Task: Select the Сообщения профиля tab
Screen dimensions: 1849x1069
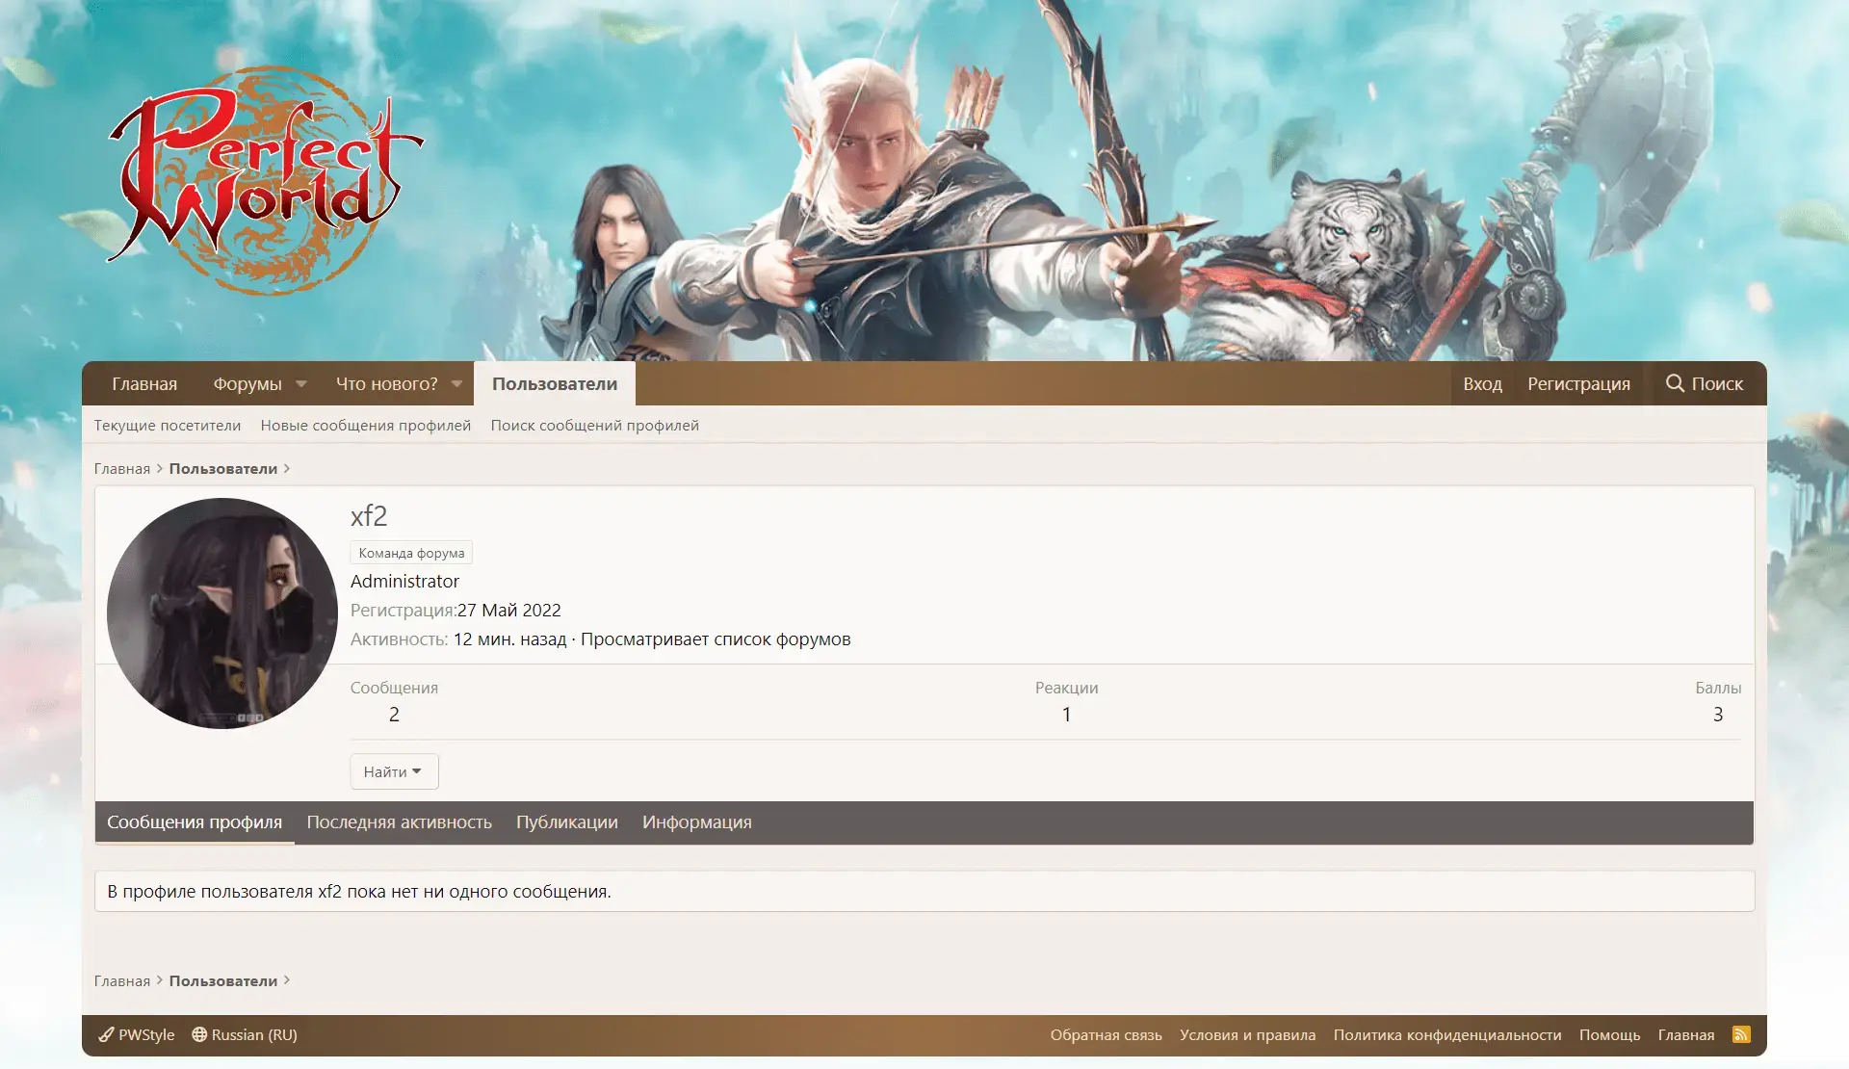Action: [195, 822]
